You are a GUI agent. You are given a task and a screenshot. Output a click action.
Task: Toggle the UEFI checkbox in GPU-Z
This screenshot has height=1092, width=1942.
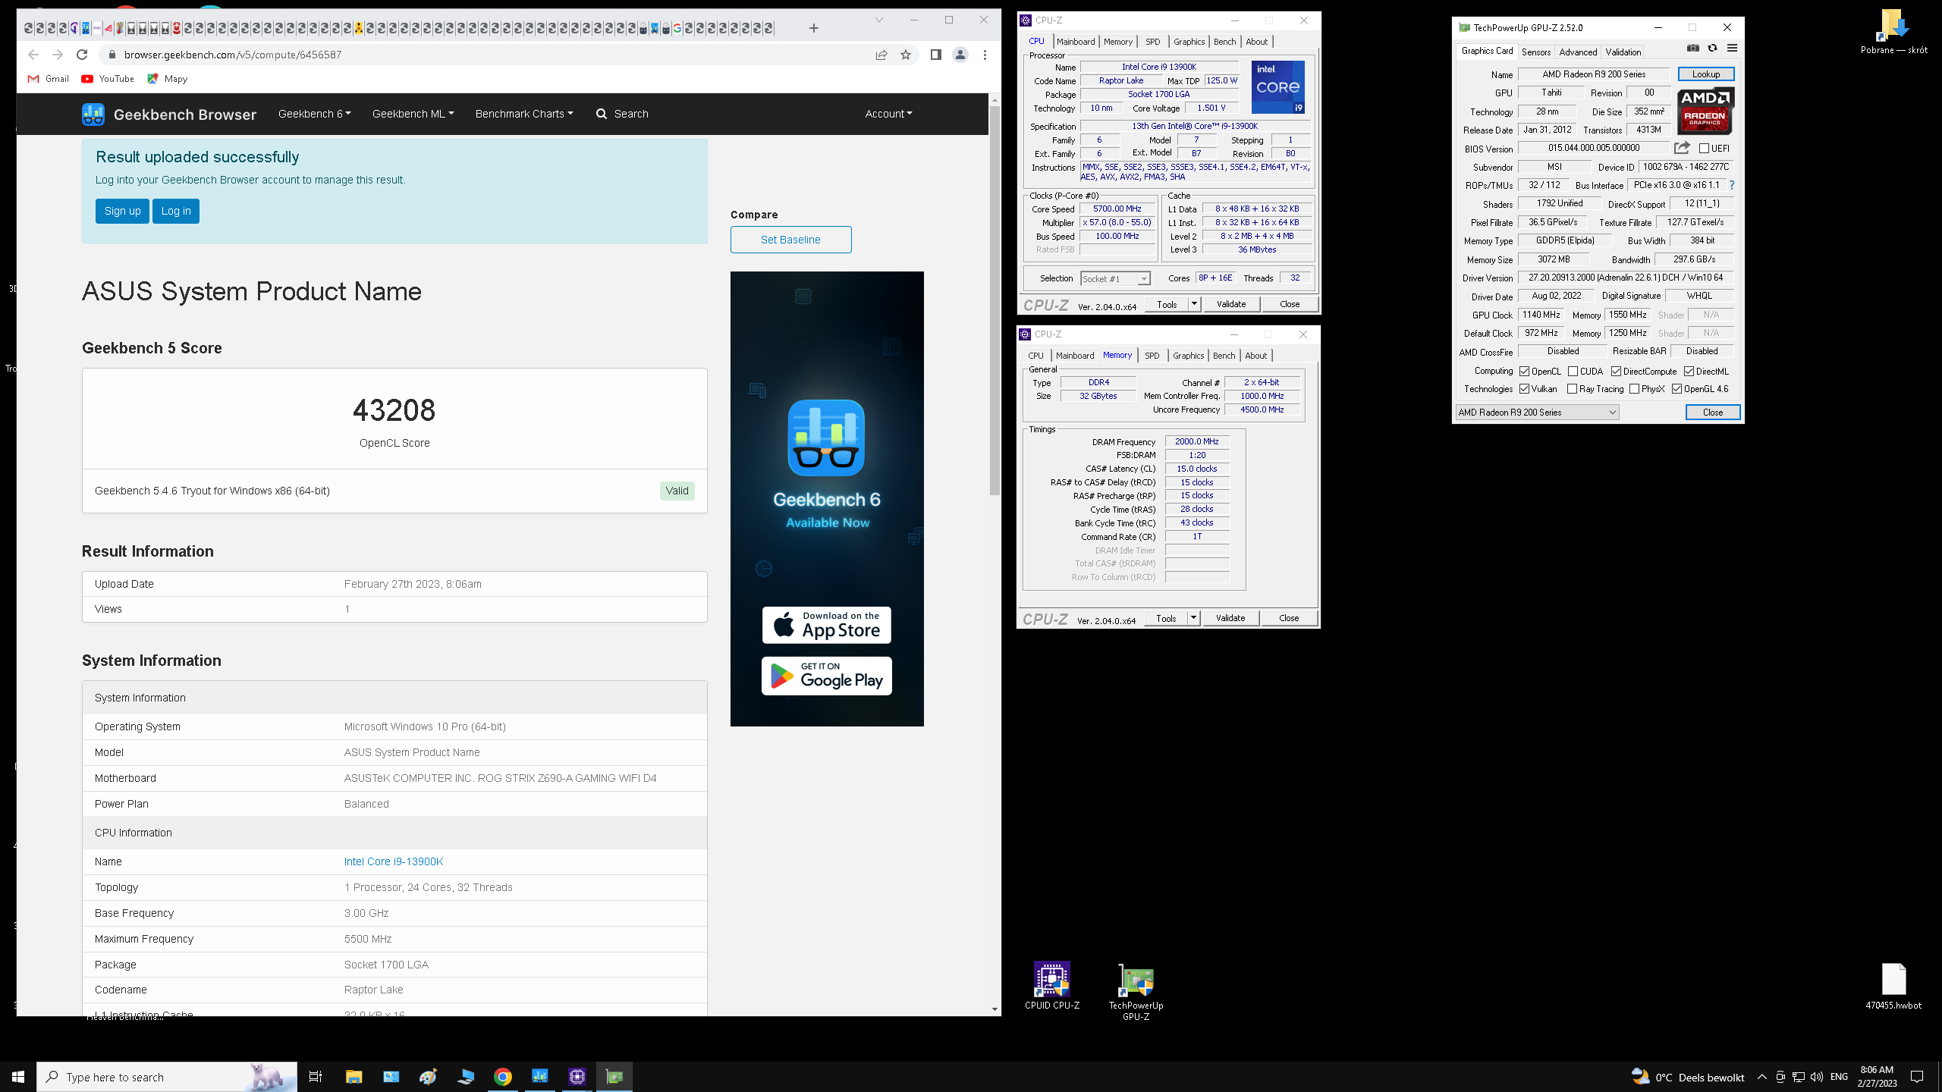click(1704, 149)
